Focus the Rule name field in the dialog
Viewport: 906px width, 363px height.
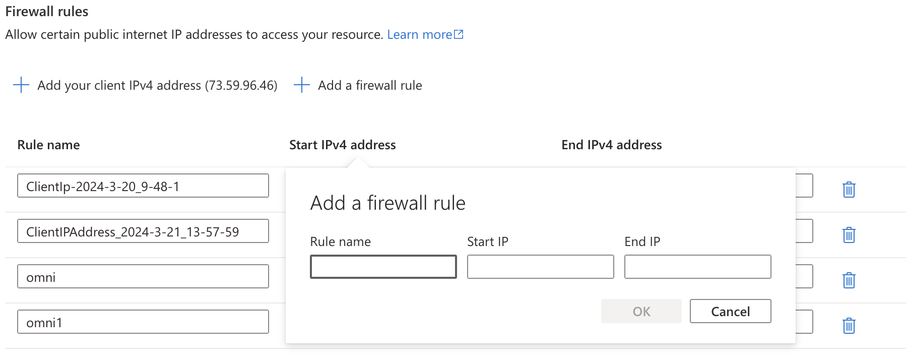383,267
